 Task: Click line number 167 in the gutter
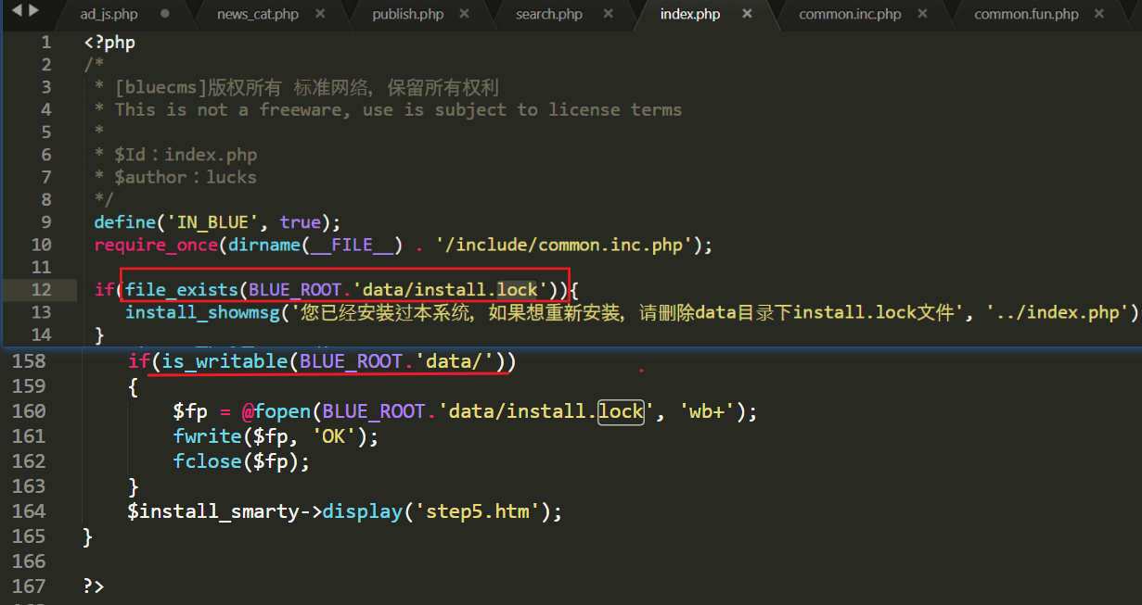pos(29,586)
